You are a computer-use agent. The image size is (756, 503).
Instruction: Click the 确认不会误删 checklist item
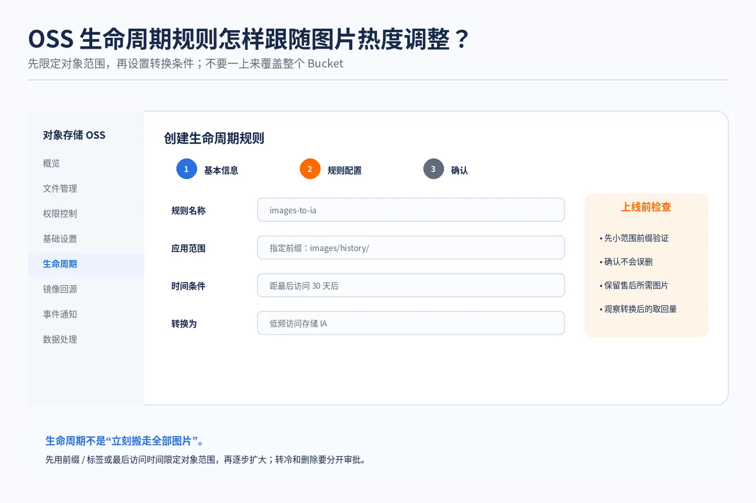[x=626, y=262]
